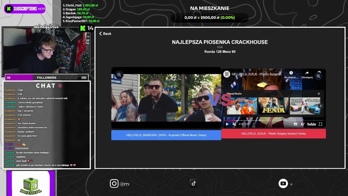Click chat message 'Szadomen : 3.5k widzów'
The width and height of the screenshot is (348, 196).
pos(18,115)
